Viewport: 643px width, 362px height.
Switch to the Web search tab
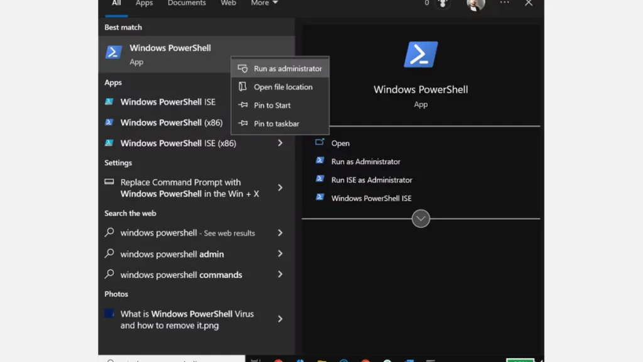(x=229, y=3)
